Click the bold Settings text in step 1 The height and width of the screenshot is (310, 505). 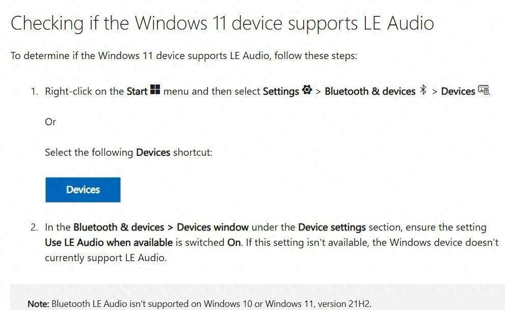(281, 92)
